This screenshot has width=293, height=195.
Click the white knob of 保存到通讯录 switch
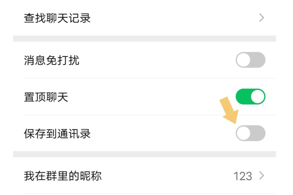tap(243, 133)
